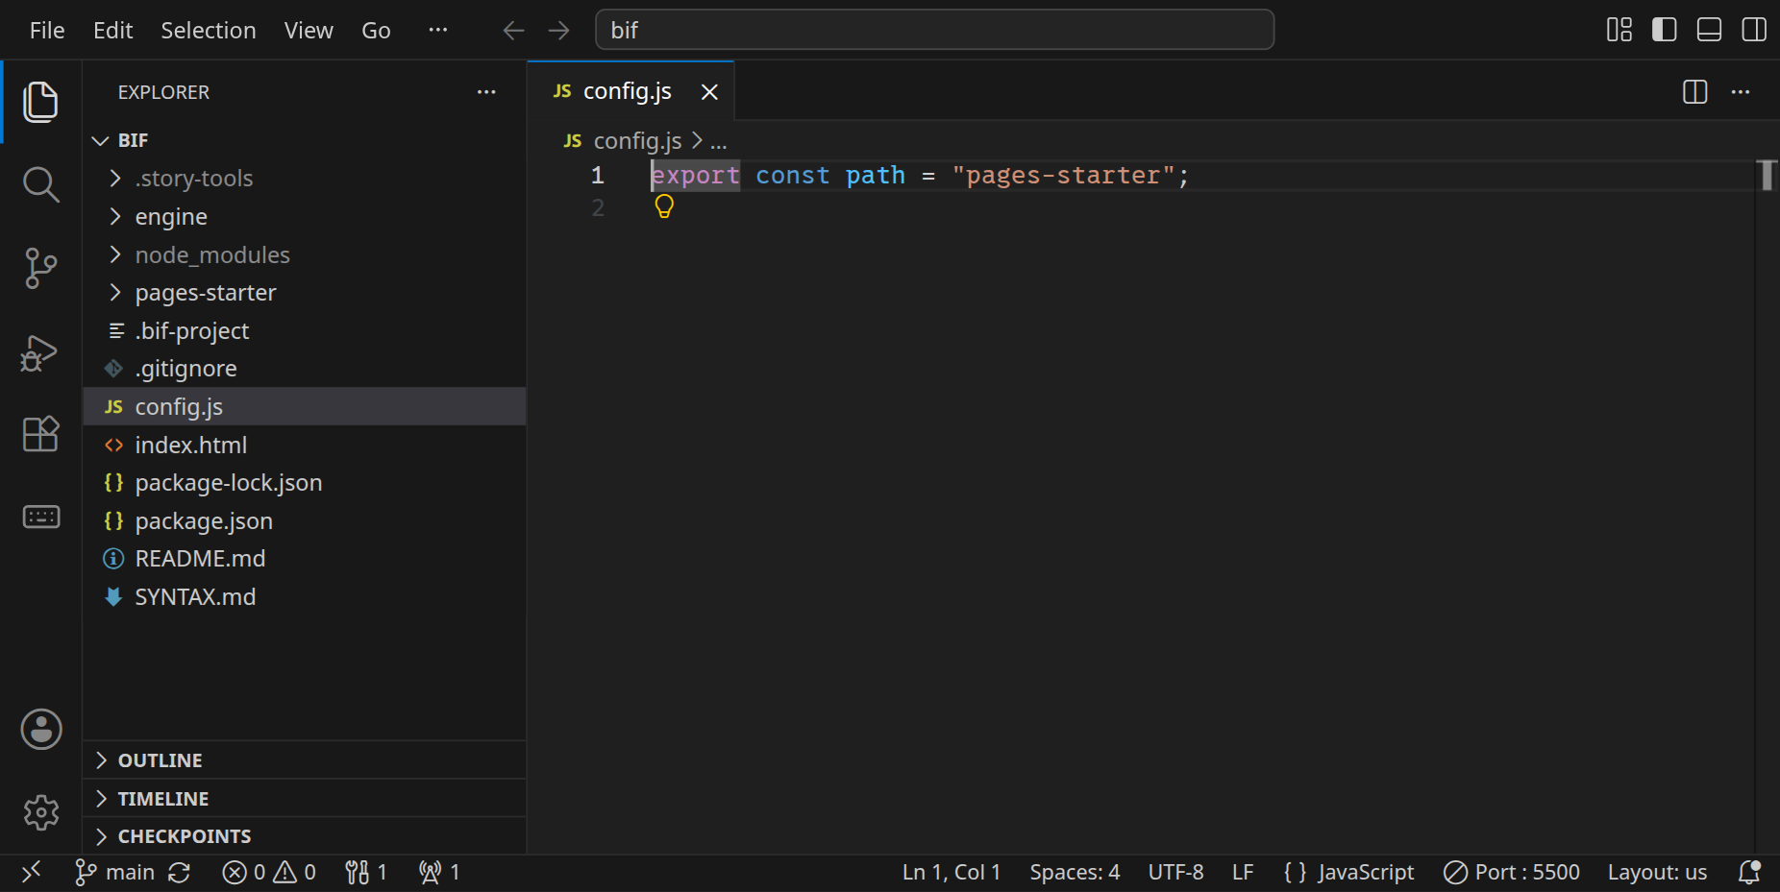This screenshot has width=1780, height=892.
Task: Expand the node_modules folder
Action: coord(305,254)
